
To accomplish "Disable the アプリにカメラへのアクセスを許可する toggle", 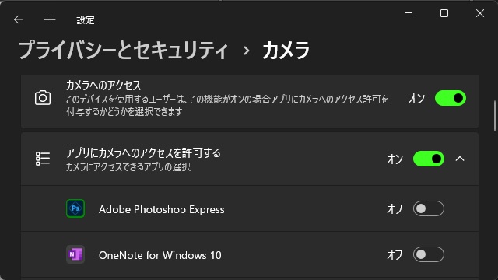I will [x=429, y=159].
